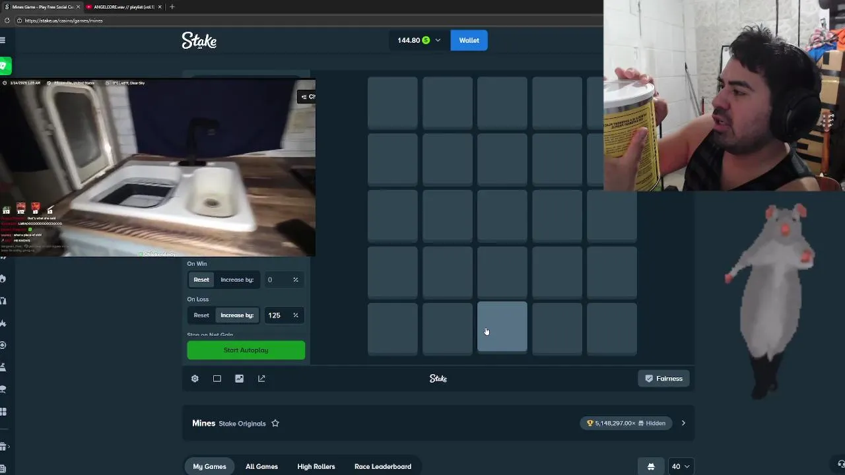The height and width of the screenshot is (475, 845).
Task: Click the small Stake logo below grid
Action: pos(438,379)
